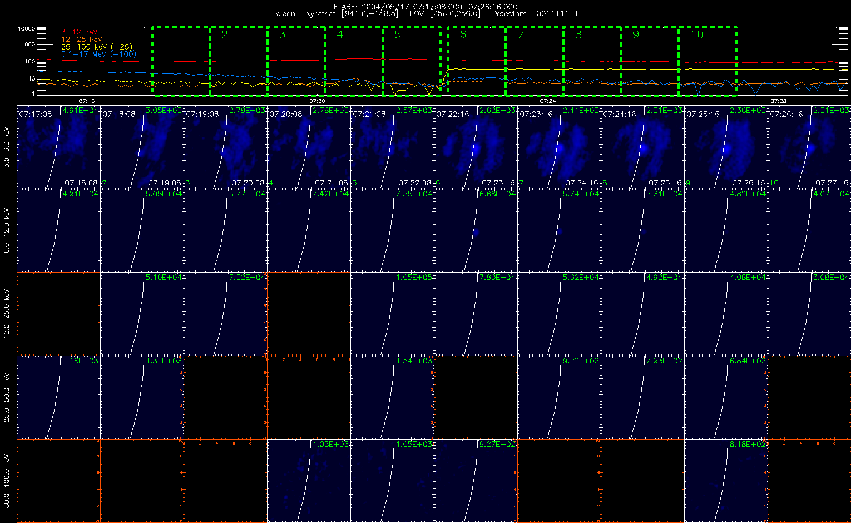
Task: Click the start time 07:21:08 in panel 5
Action: (369, 114)
